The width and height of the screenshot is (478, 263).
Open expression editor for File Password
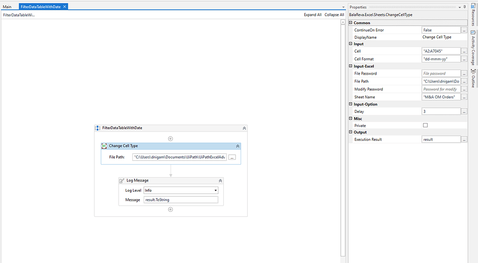464,73
